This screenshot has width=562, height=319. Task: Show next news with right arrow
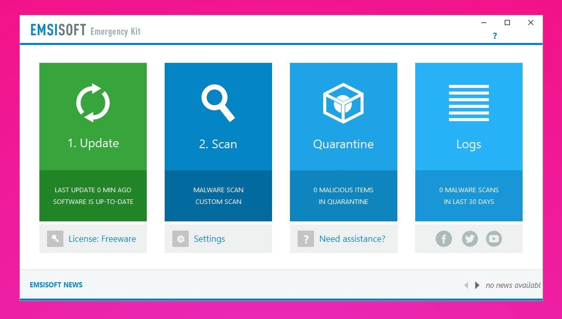pyautogui.click(x=477, y=285)
